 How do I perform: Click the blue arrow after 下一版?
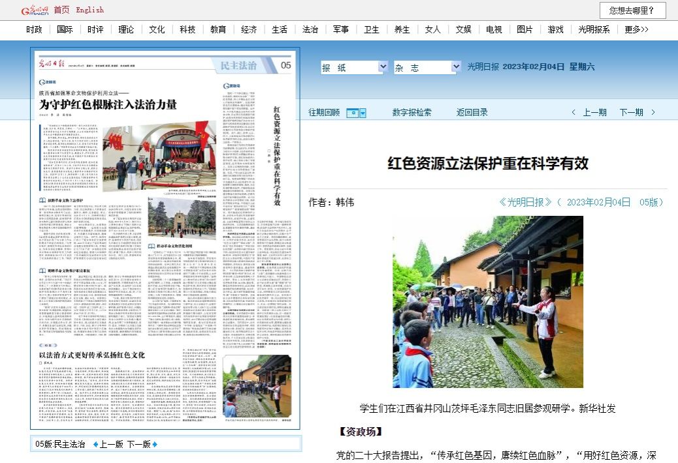point(155,444)
